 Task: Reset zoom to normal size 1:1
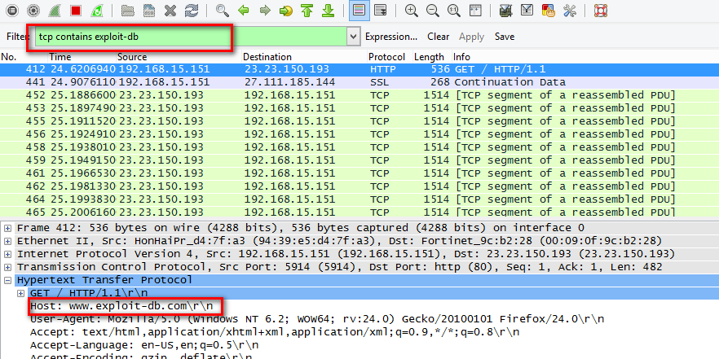point(454,10)
